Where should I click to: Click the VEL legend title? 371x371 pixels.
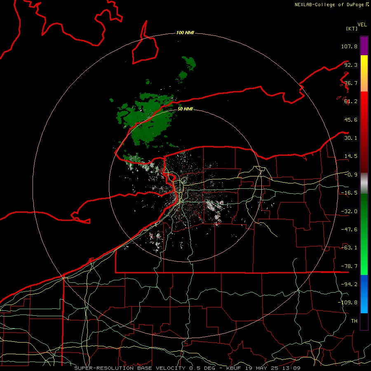(362, 25)
